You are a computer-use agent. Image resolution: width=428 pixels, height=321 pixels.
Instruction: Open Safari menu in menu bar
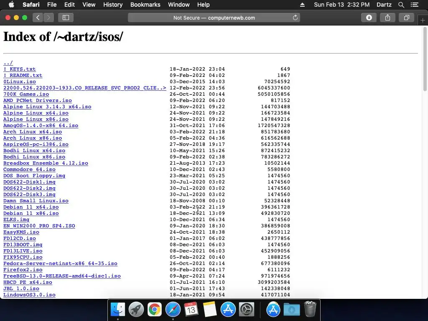(31, 5)
